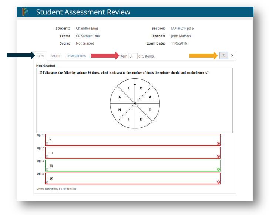Toggle the Opt 2 checkbox for answer 10
Image resolution: width=269 pixels, height=215 pixels.
coord(47,156)
